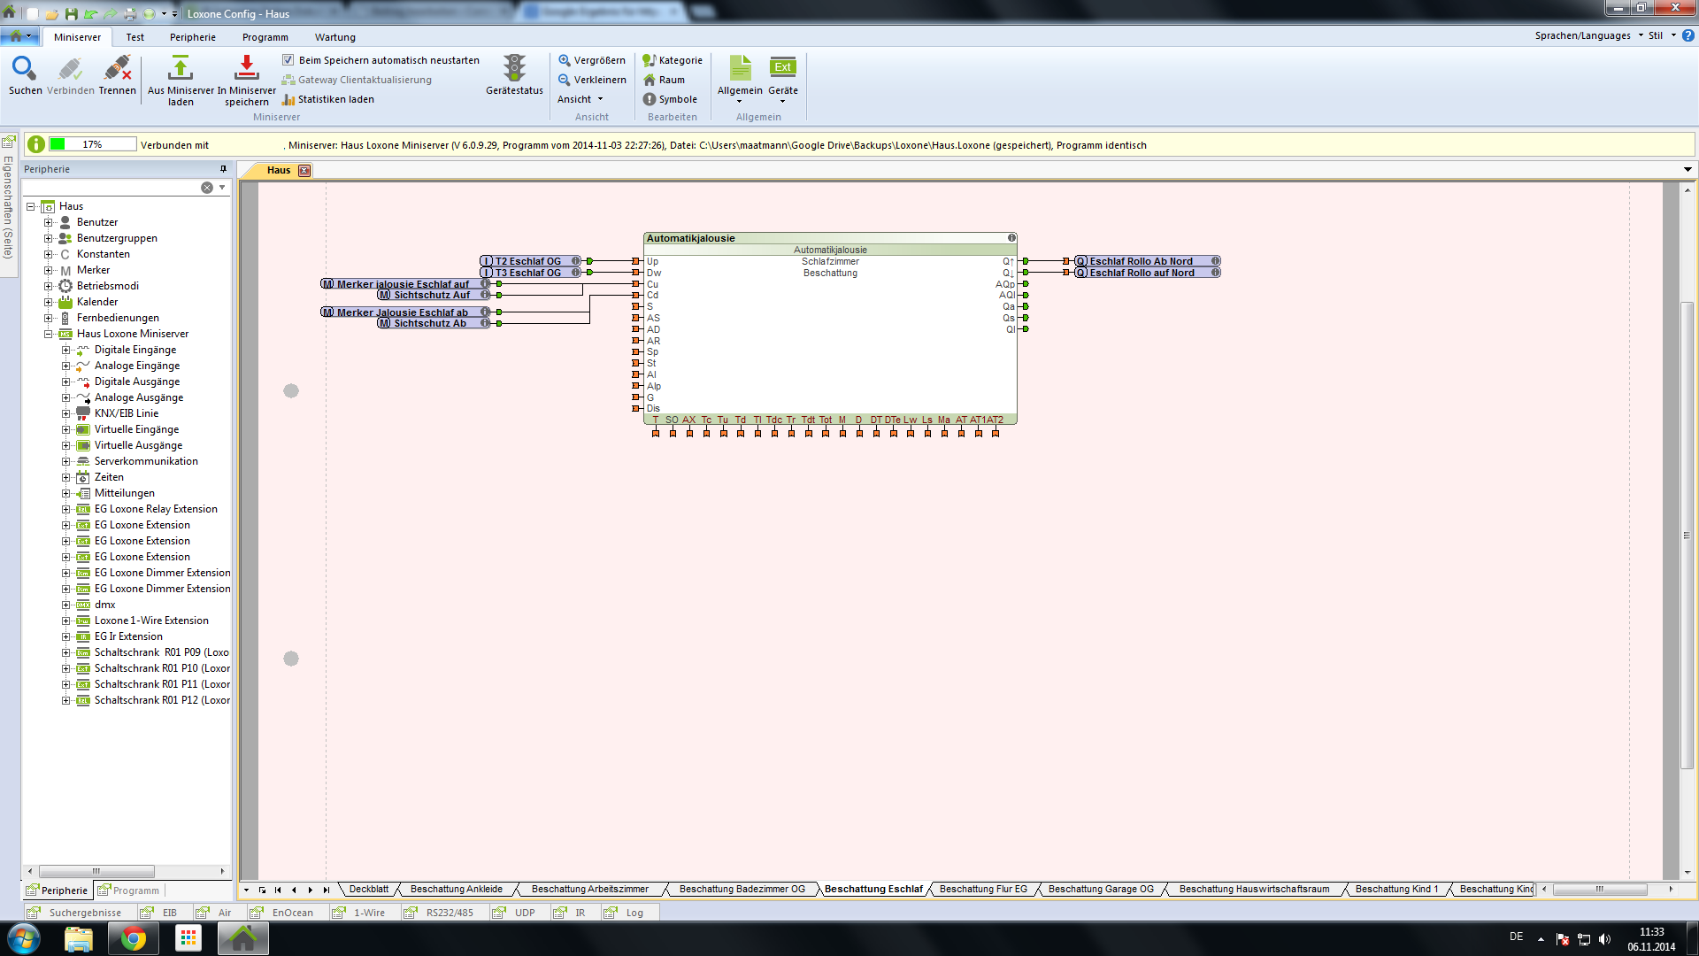Open the Windows Start menu
This screenshot has height=956, width=1699.
coord(24,938)
